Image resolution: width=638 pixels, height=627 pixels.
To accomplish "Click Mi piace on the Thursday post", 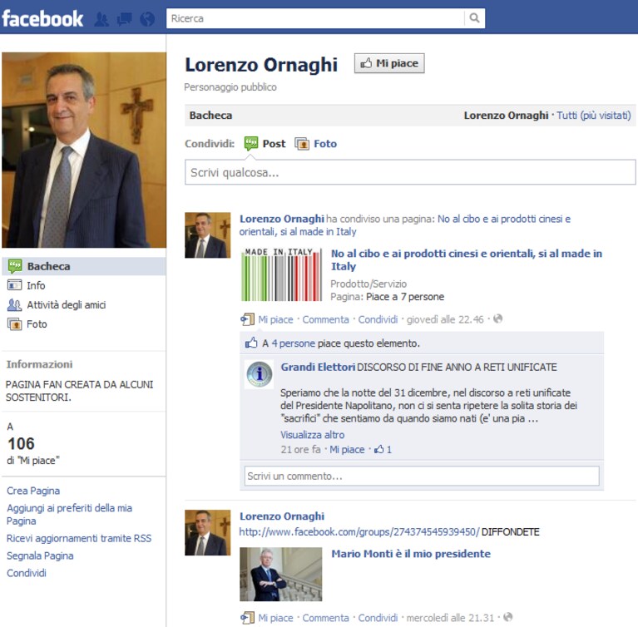I will [275, 319].
